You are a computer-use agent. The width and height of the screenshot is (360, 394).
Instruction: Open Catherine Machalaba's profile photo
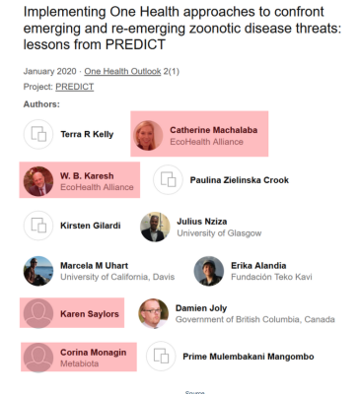148,135
